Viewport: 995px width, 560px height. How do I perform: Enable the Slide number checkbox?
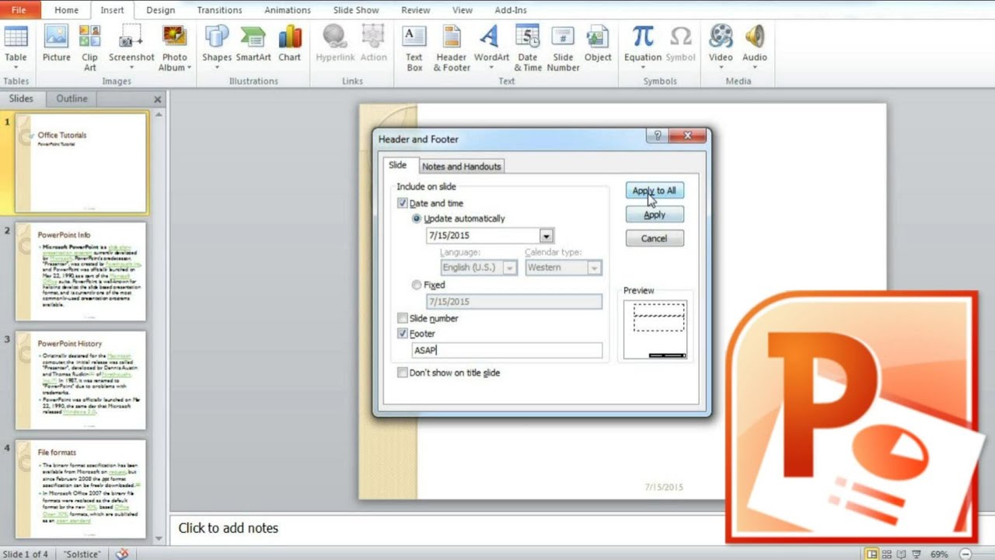(402, 318)
